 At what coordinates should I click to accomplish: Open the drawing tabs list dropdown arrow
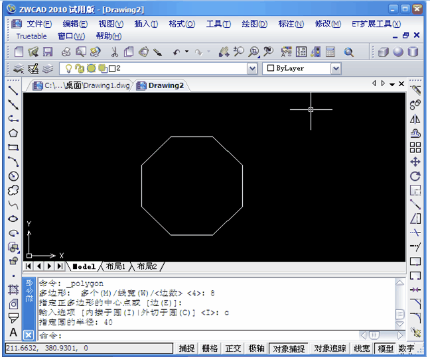click(x=392, y=84)
